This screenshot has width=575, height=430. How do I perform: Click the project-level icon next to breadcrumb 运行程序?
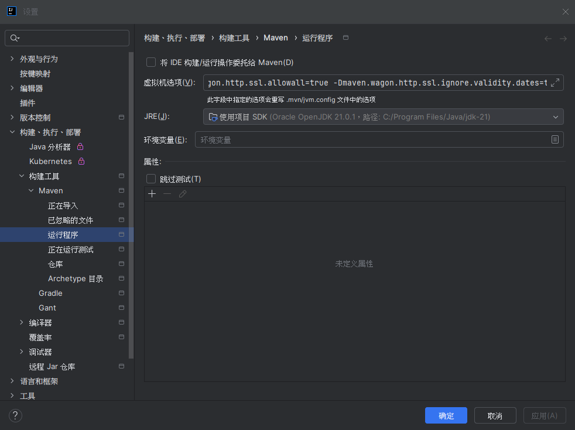click(345, 37)
